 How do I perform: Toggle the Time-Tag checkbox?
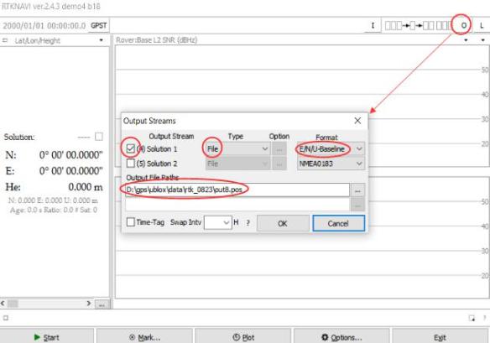131,222
